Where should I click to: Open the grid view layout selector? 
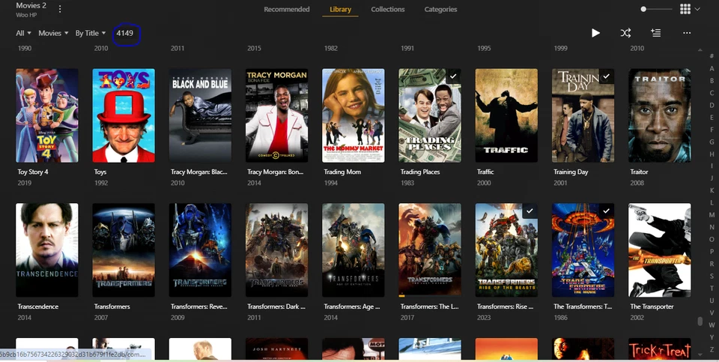[690, 9]
